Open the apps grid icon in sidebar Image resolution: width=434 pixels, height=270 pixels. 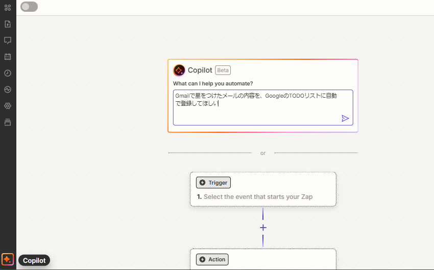tap(8, 8)
